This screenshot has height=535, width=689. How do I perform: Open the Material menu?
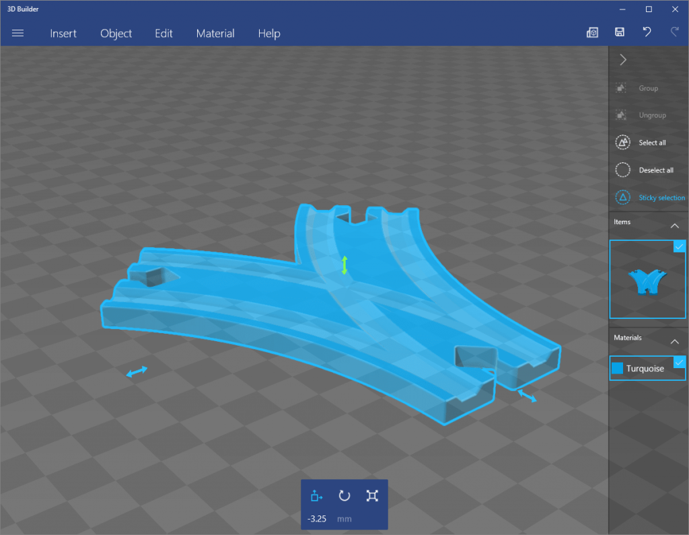click(x=215, y=33)
